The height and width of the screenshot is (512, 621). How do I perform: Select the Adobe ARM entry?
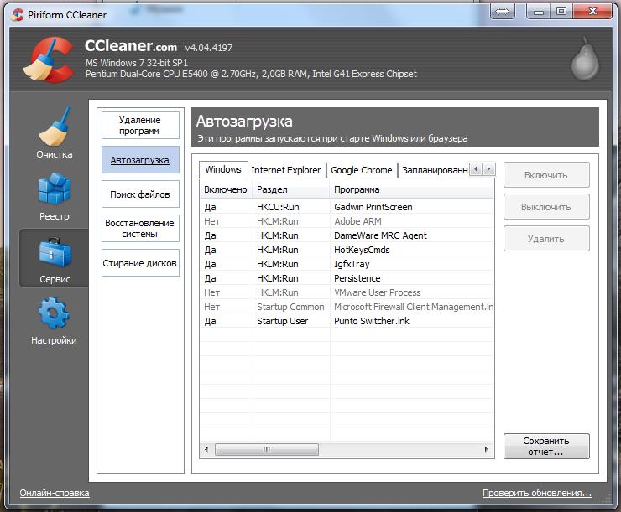(x=347, y=221)
